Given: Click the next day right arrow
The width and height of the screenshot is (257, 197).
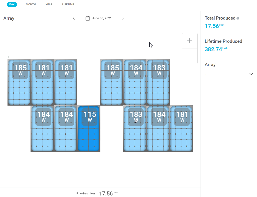Looking at the screenshot, I should coord(123,18).
